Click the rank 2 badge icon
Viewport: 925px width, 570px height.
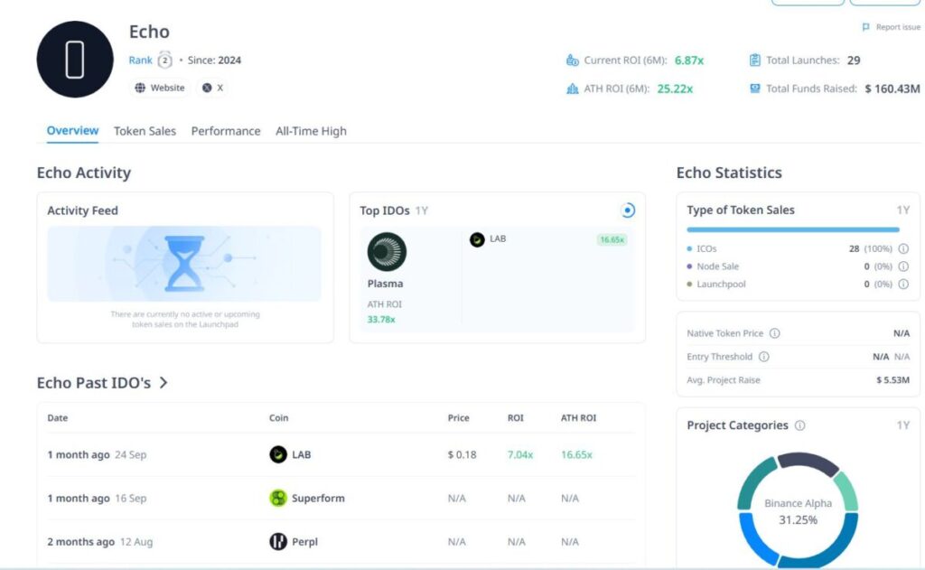164,61
